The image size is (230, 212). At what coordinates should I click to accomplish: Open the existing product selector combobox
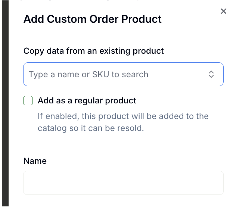click(123, 74)
